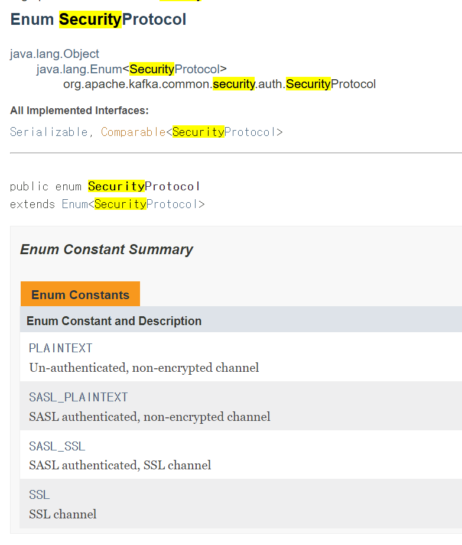Open java.lang.Enum in inheritance tree

pos(79,69)
